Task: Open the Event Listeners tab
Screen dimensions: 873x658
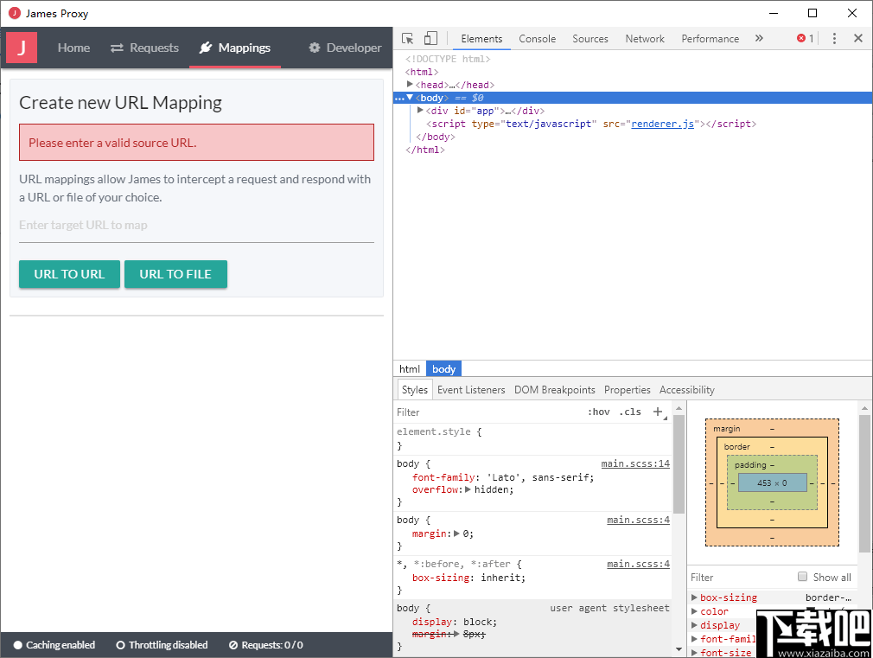Action: pos(471,389)
